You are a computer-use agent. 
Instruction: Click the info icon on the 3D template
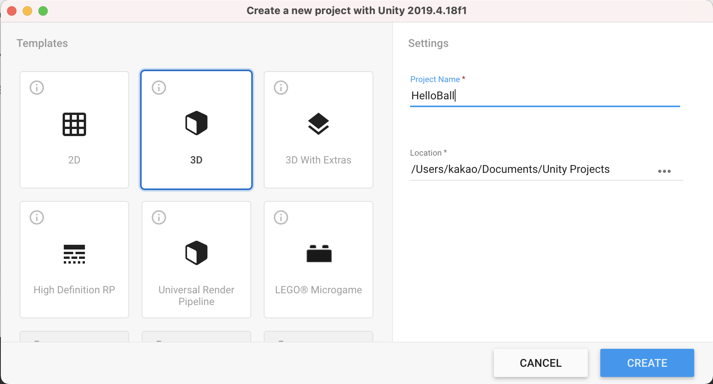pos(159,88)
